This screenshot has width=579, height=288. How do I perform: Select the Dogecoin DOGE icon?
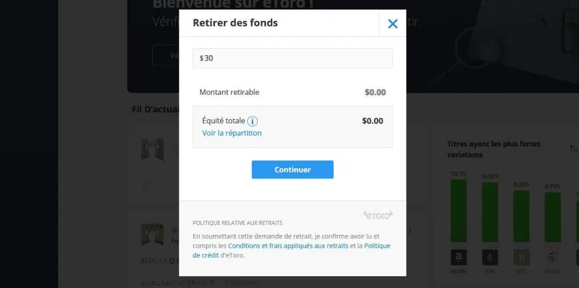(x=553, y=258)
